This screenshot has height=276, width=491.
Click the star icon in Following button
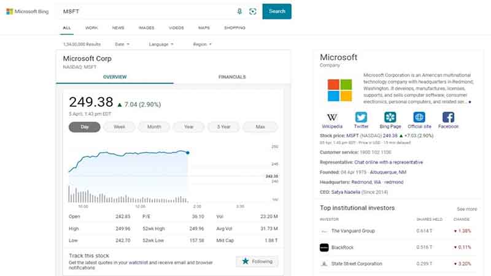pos(245,261)
